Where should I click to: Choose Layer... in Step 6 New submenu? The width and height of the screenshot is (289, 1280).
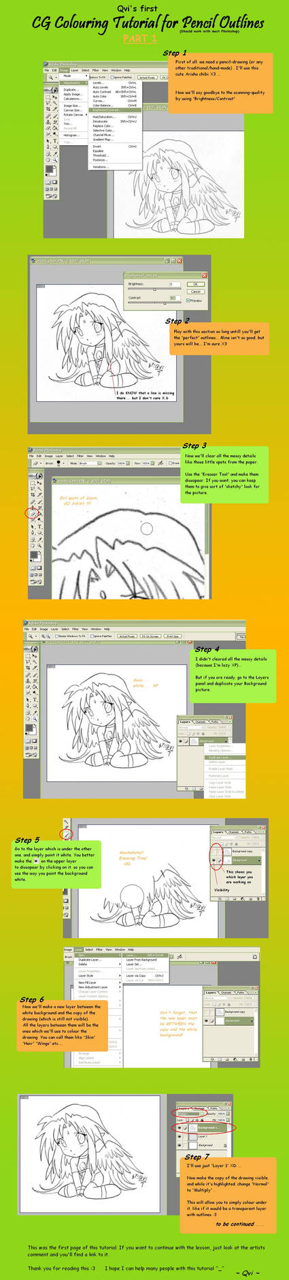point(144,955)
